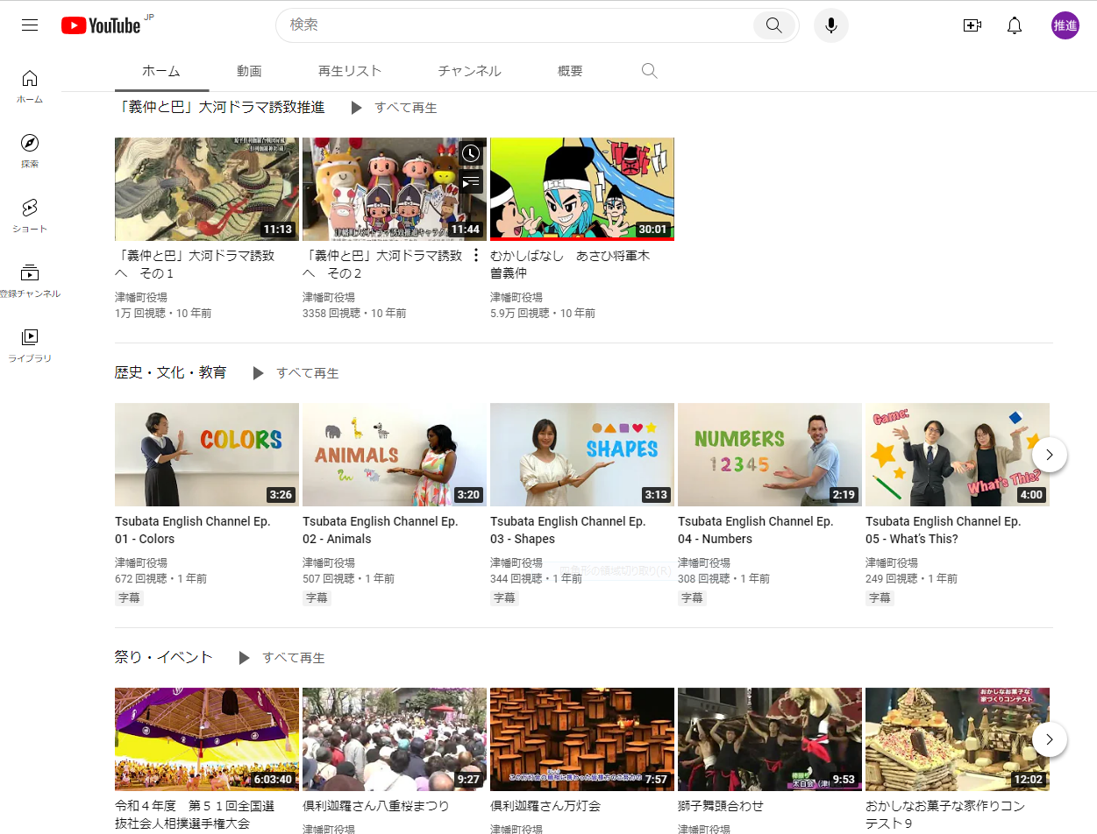Viewport: 1097px width, 834px height.
Task: Open title Ep. 03 - Shapes
Action: pos(568,530)
